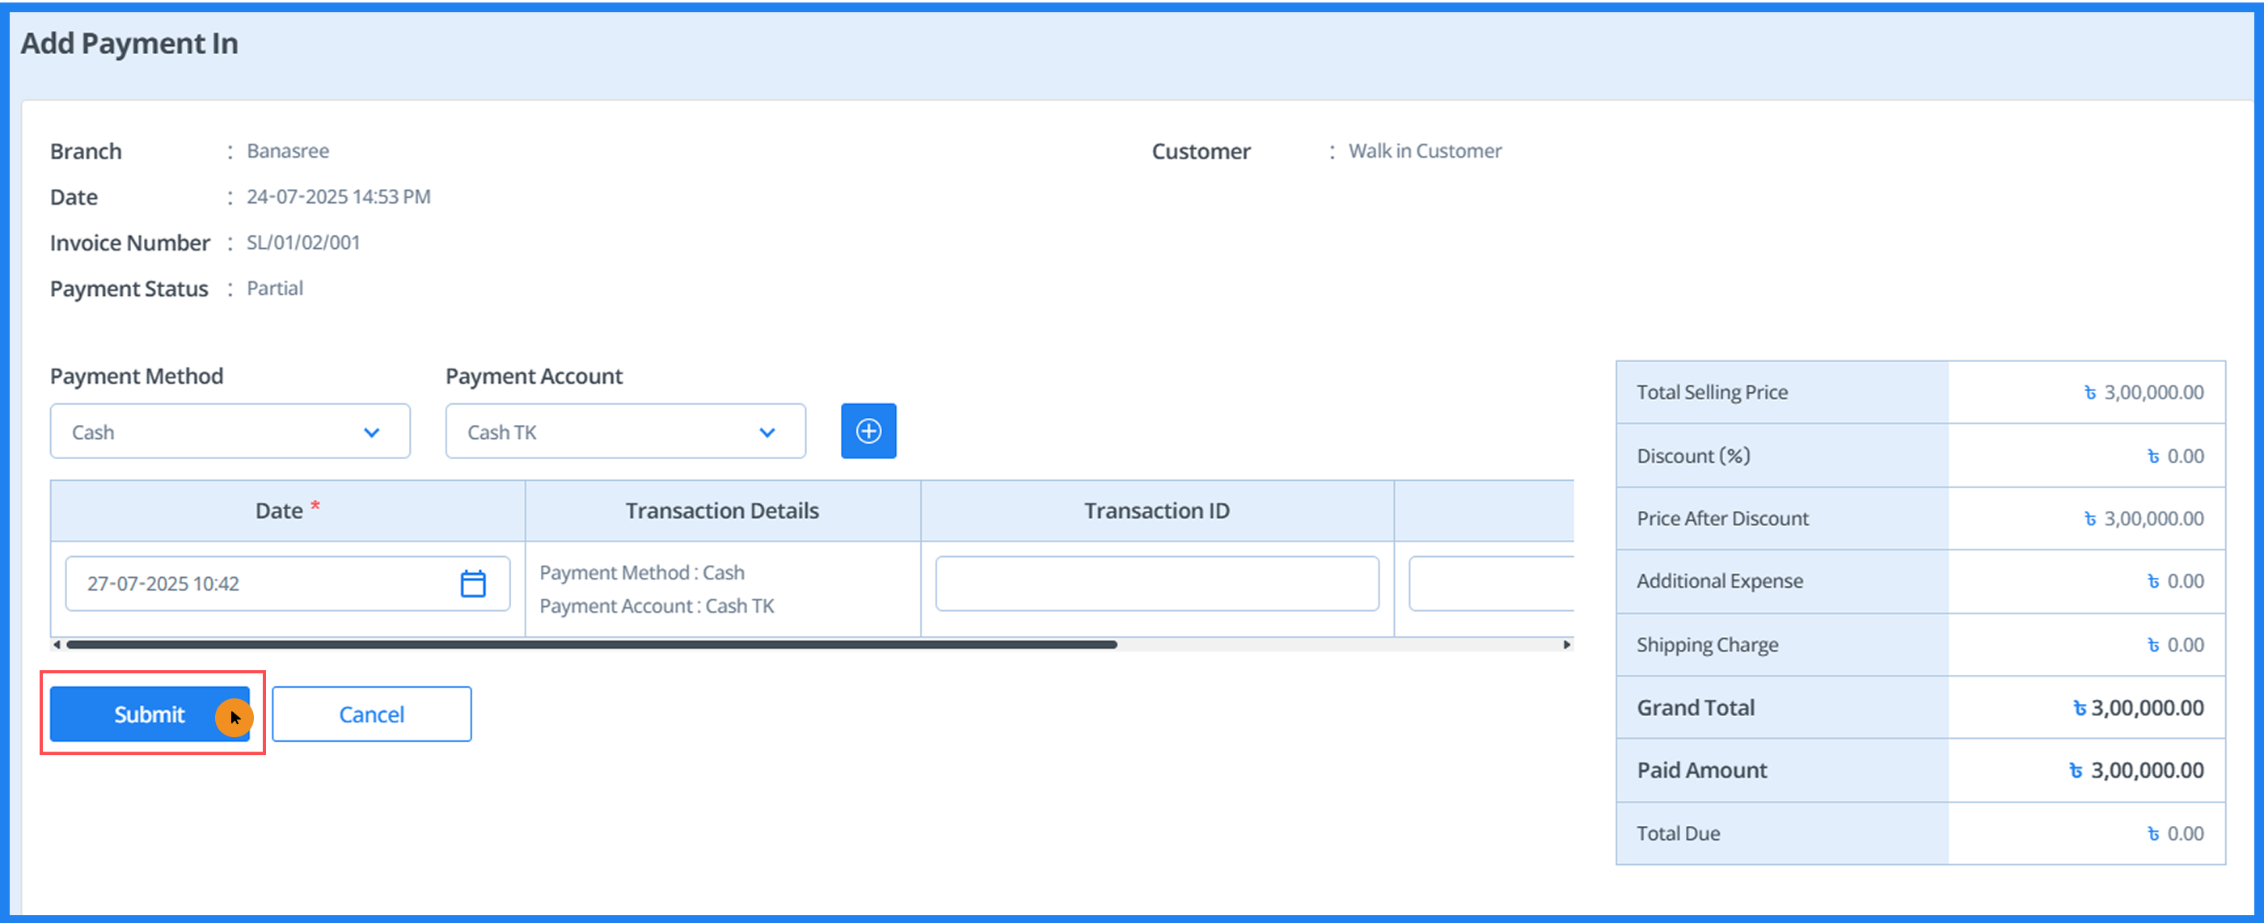The image size is (2264, 923).
Task: Click the Transaction Details column header
Action: point(721,509)
